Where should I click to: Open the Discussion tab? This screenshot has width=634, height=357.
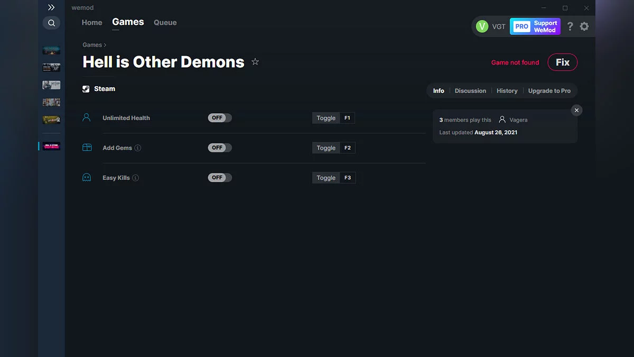click(470, 91)
